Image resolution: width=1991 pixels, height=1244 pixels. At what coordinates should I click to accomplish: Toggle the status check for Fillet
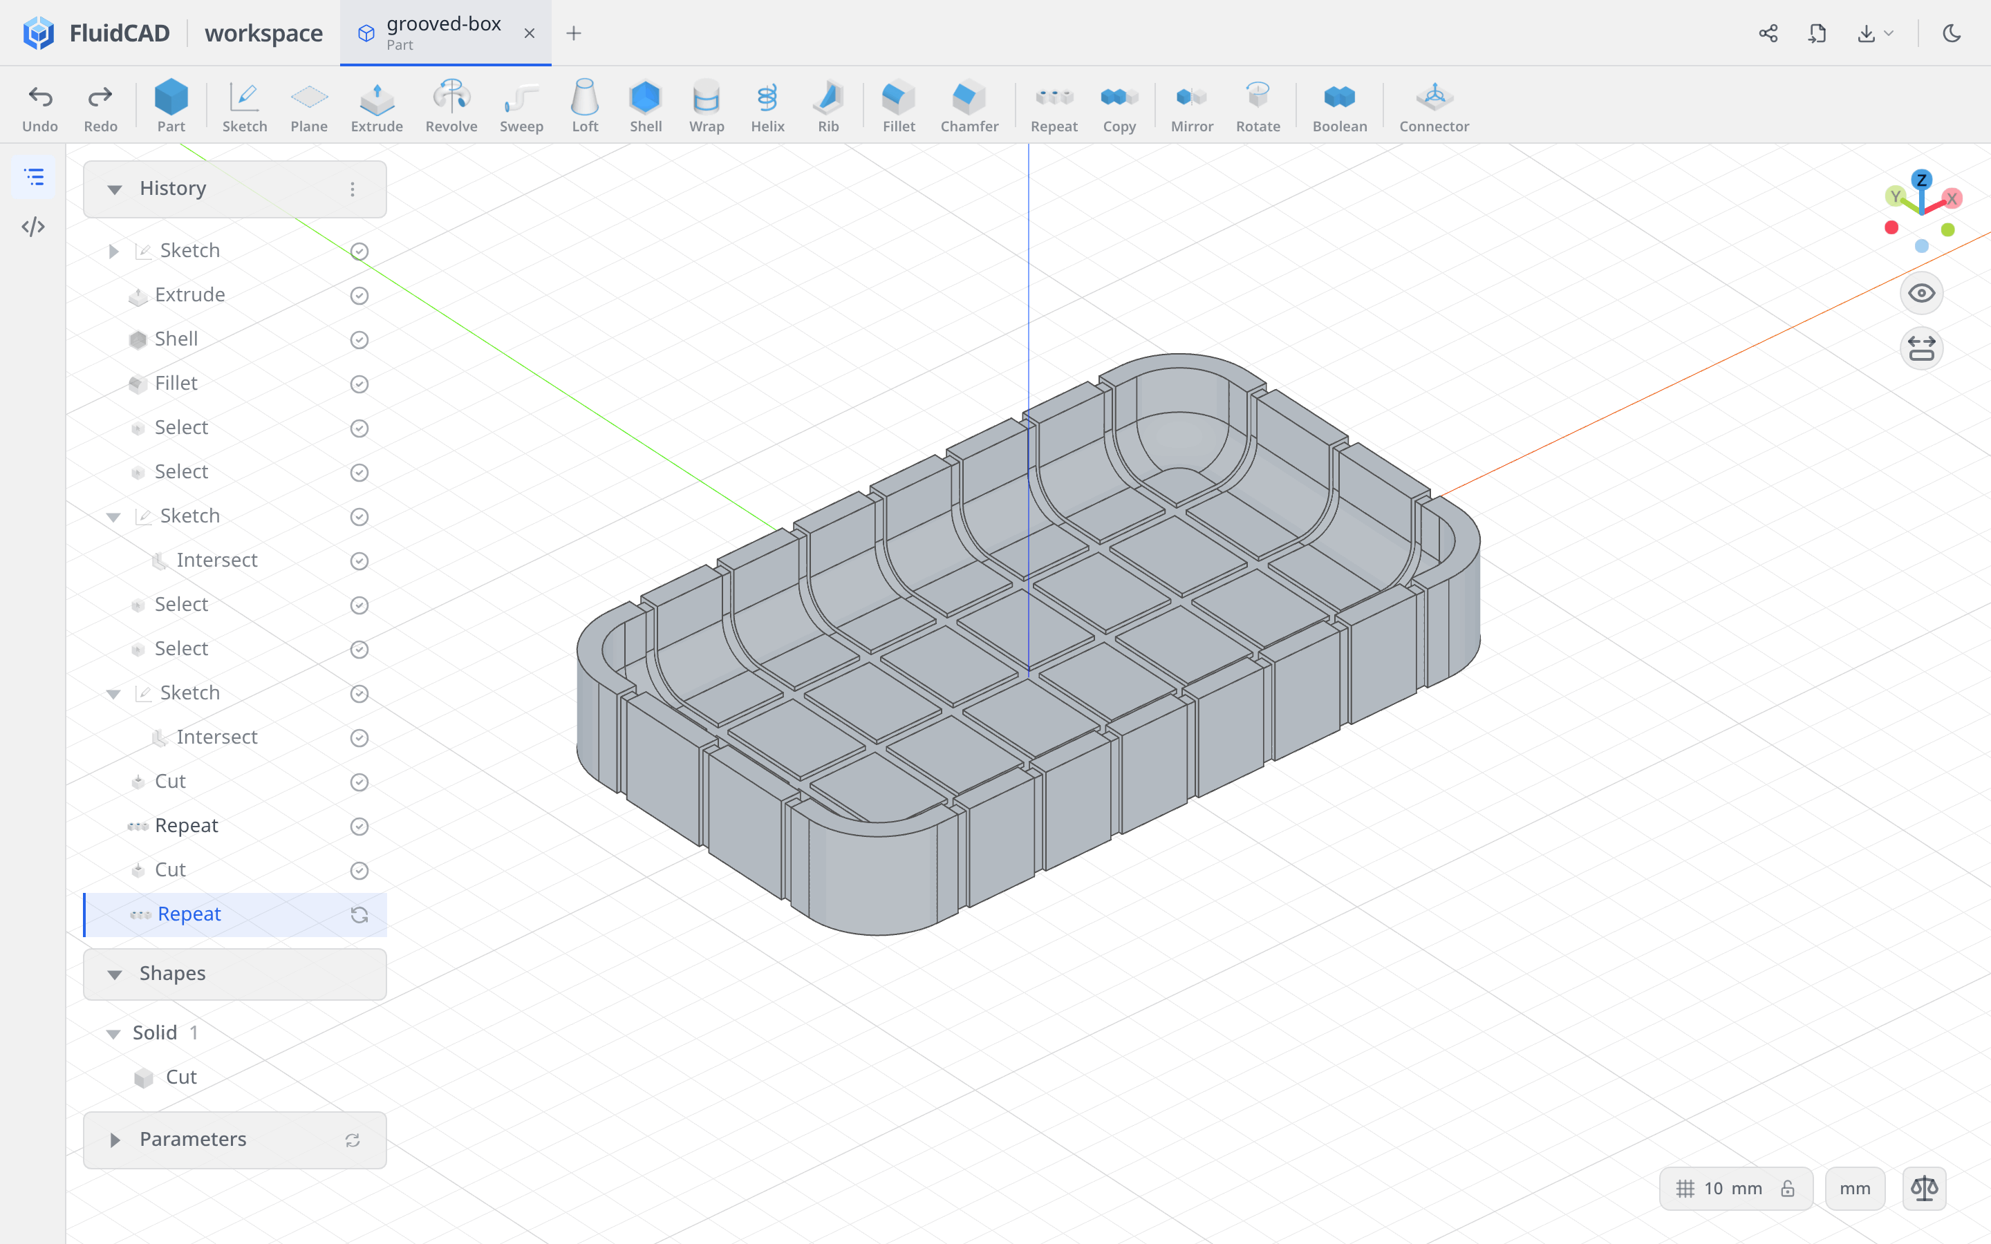pos(359,384)
